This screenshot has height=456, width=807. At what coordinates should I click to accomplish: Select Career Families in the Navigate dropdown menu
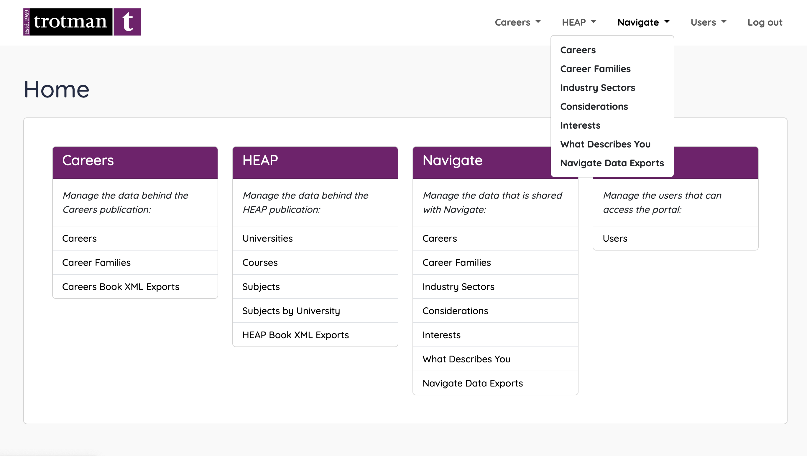612,69
